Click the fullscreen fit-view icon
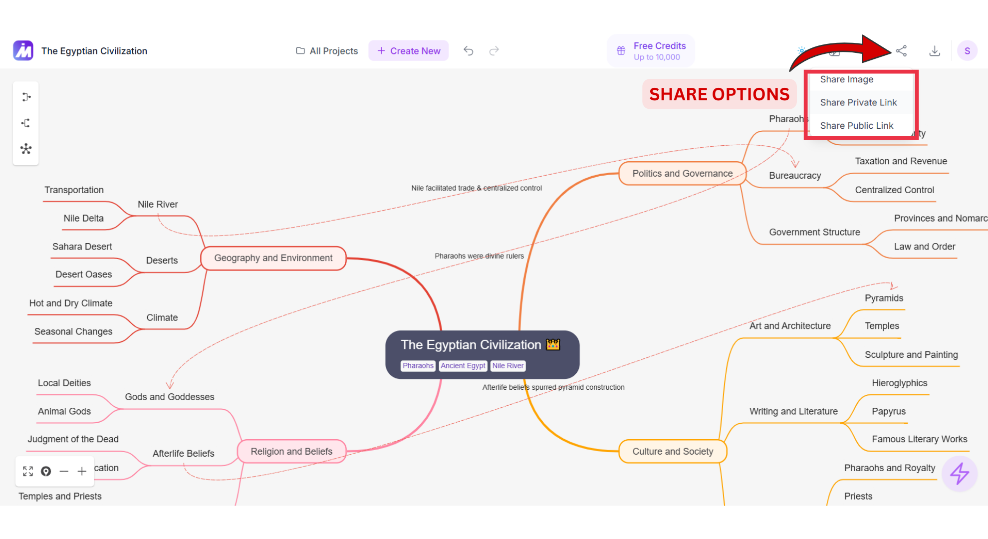 tap(28, 471)
